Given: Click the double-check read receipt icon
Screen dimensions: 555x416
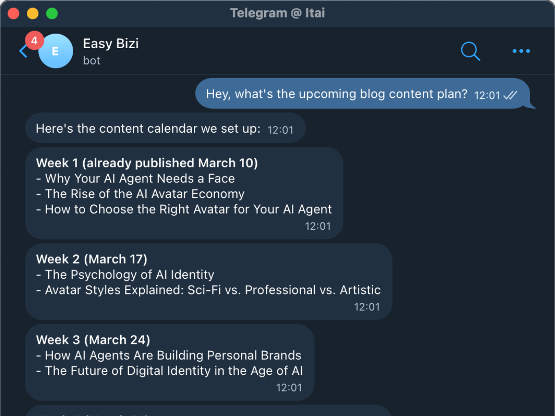Looking at the screenshot, I should (510, 95).
